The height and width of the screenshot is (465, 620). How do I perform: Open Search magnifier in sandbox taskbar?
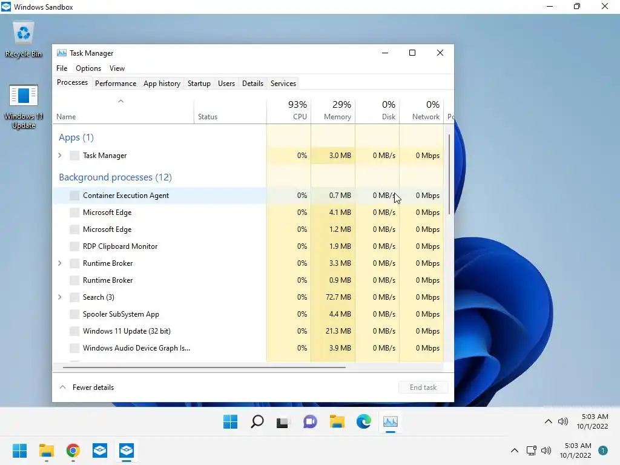(x=257, y=422)
